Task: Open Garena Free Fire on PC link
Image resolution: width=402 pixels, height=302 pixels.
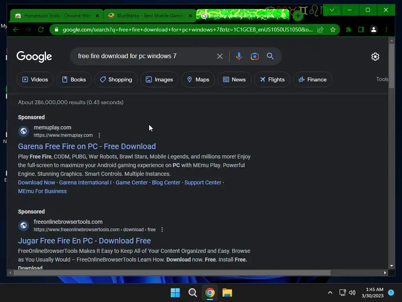Action: (87, 146)
